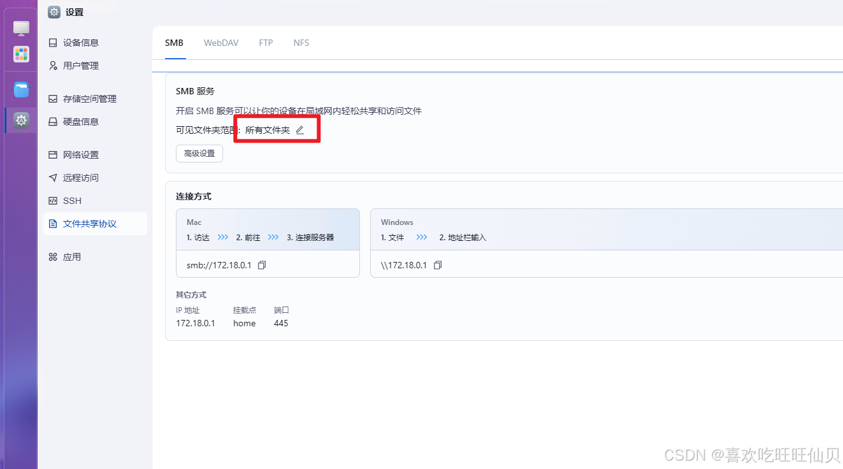Screen dimensions: 843x469
Task: Navigate to 远程访问 settings
Action: point(95,178)
